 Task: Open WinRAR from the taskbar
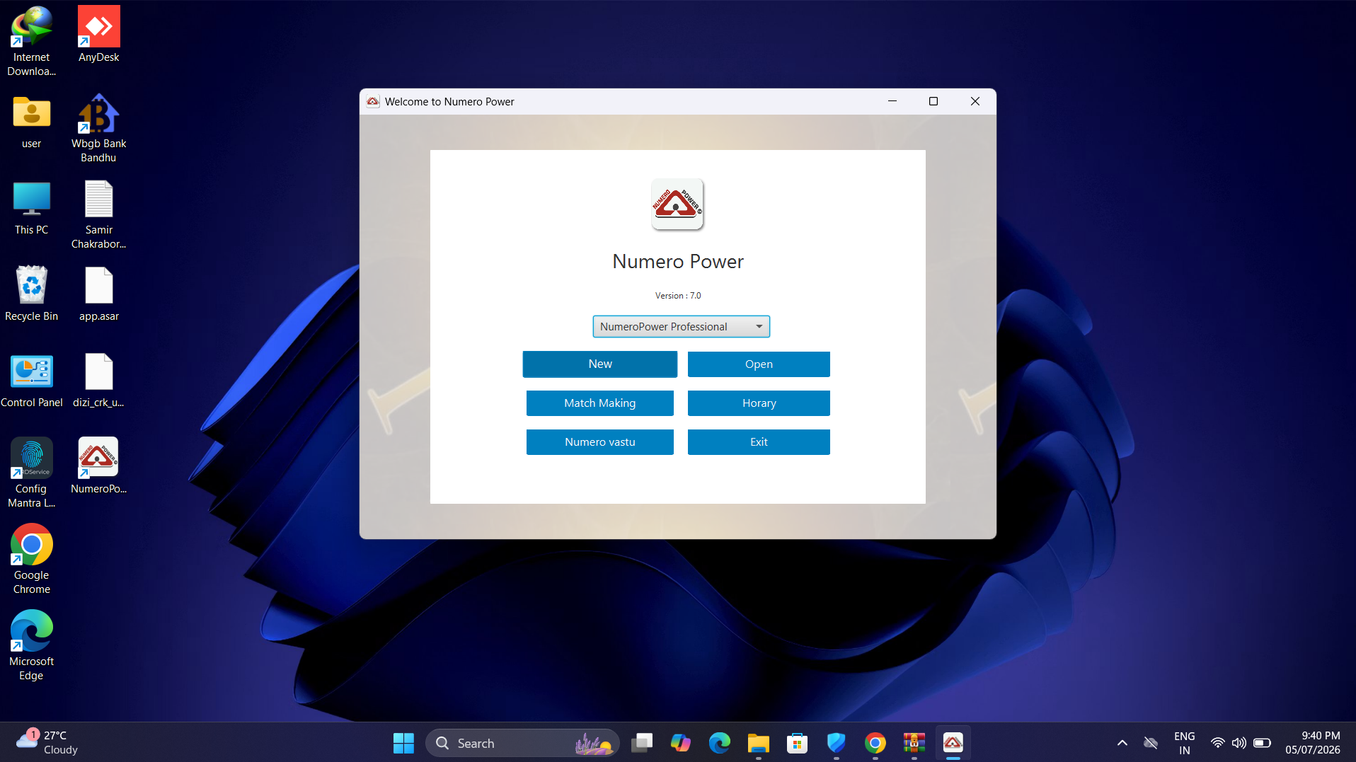coord(914,743)
